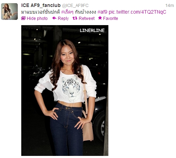The image size is (176, 158).
Task: Open the ICE AF9_fanclub display name
Action: click(41, 5)
